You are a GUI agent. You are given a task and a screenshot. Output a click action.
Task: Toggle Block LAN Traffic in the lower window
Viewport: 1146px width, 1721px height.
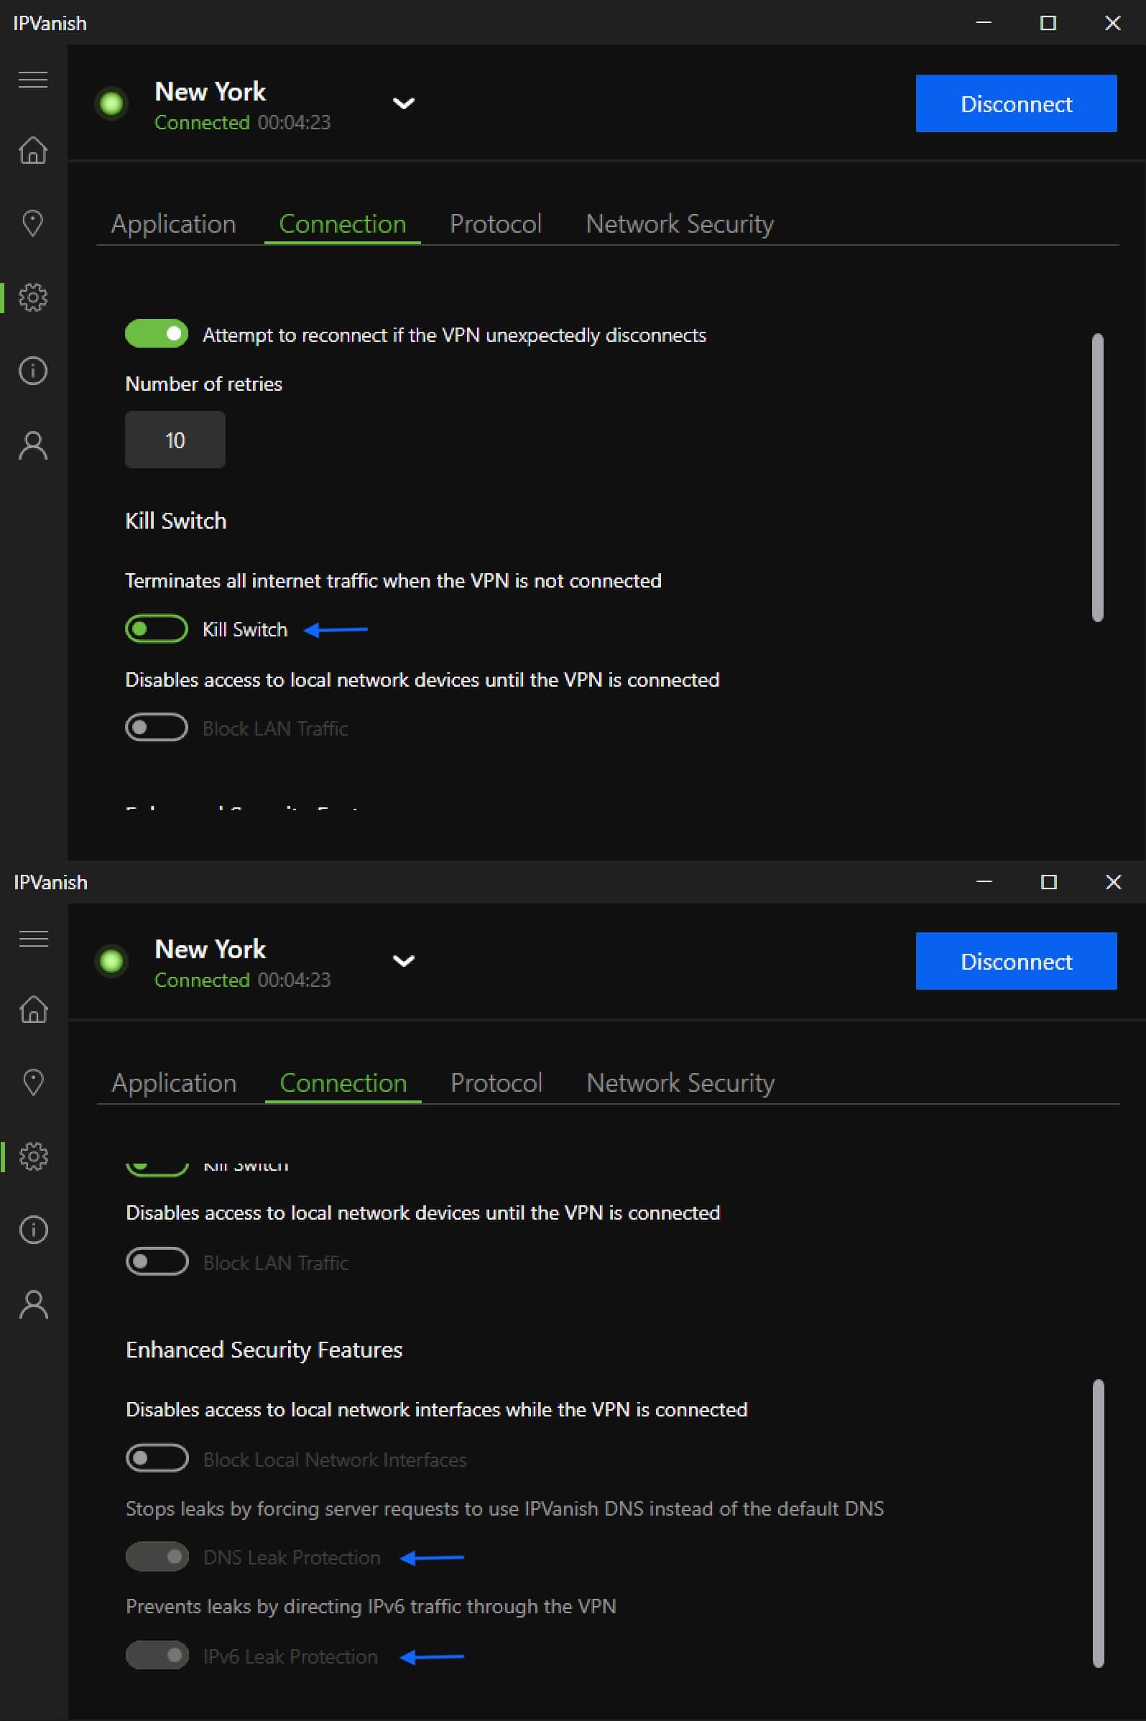(157, 1261)
